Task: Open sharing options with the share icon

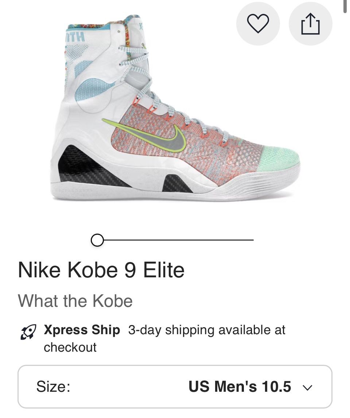Action: tap(310, 23)
